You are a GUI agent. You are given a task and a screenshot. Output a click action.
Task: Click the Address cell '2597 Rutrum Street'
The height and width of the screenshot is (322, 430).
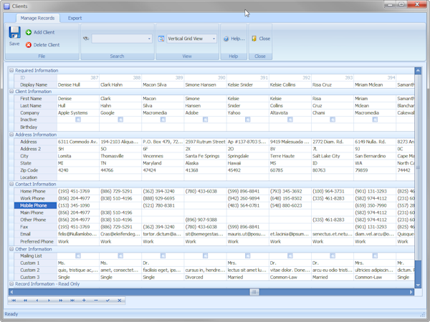206,142
